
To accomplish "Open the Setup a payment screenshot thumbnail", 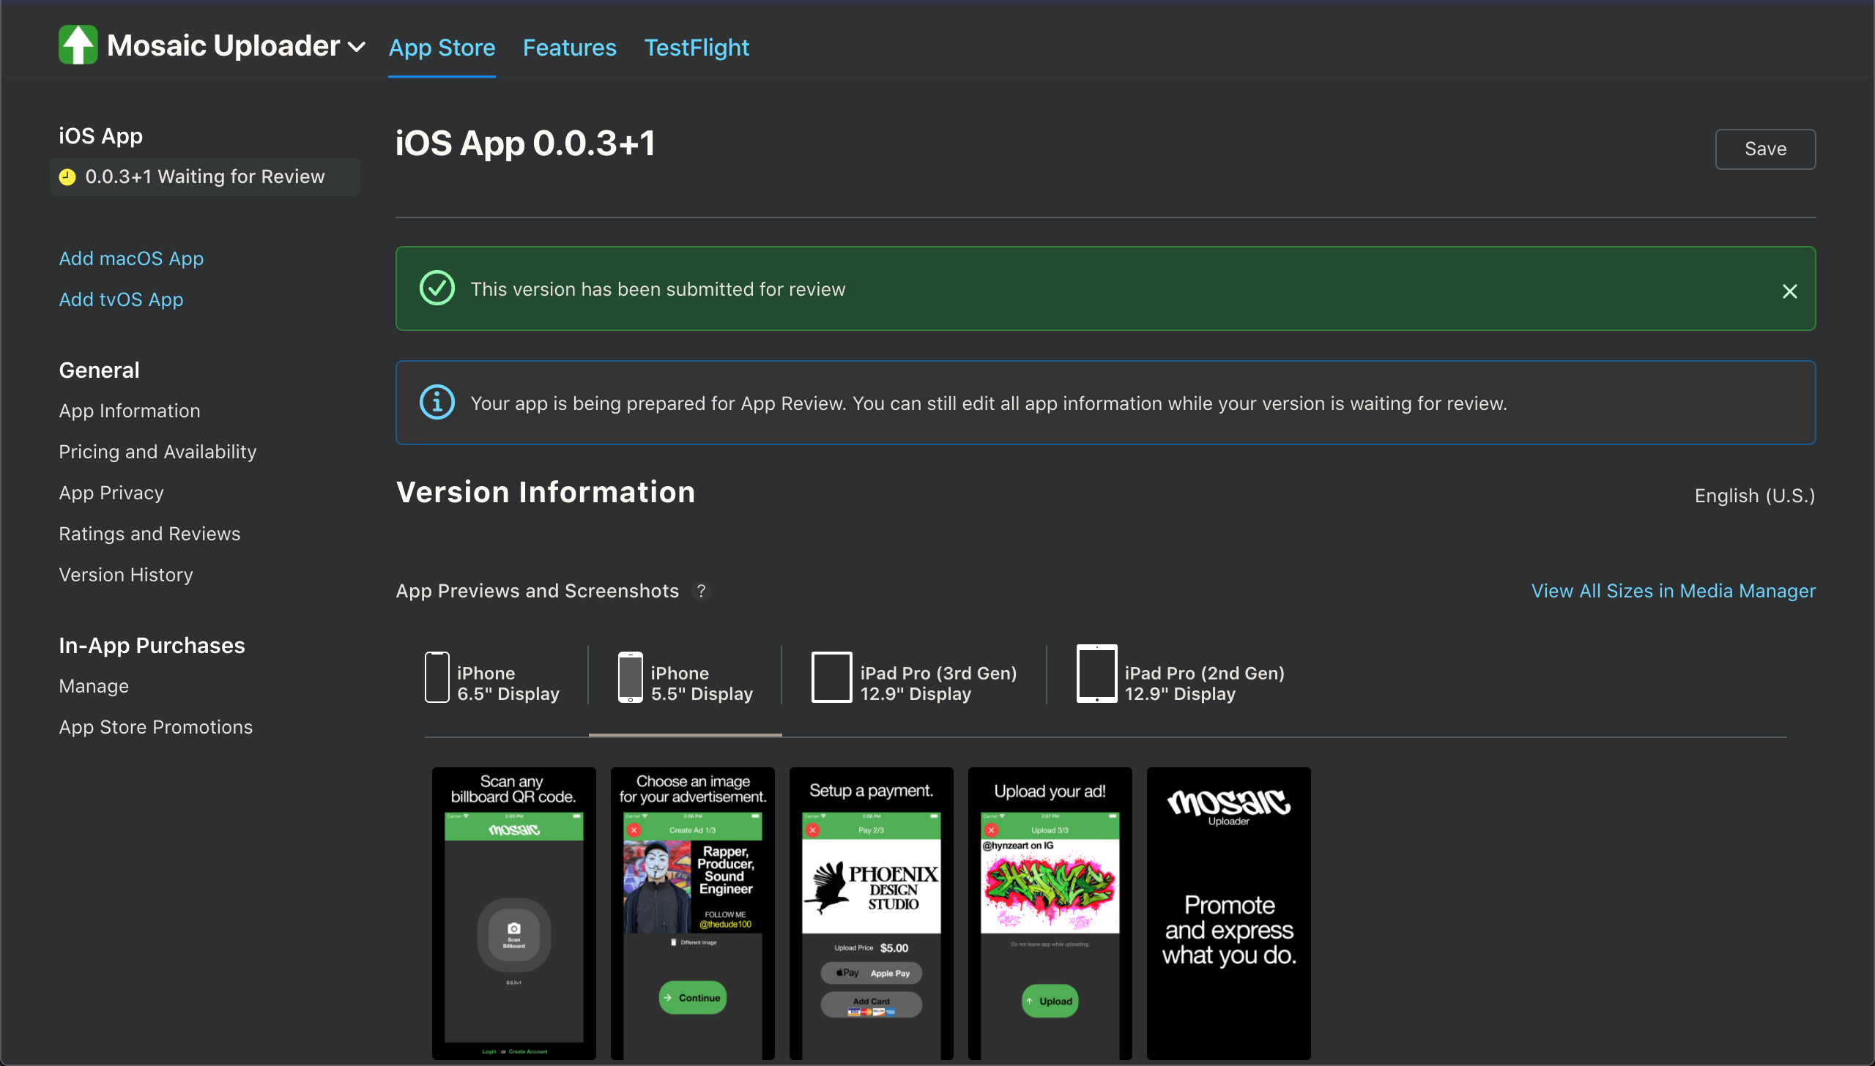I will click(x=871, y=912).
